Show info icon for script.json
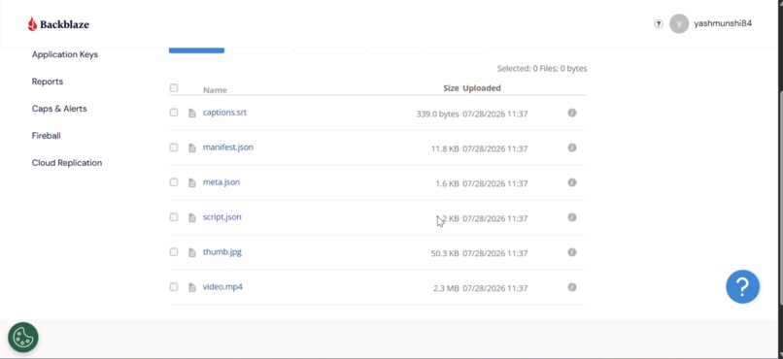 click(x=572, y=217)
